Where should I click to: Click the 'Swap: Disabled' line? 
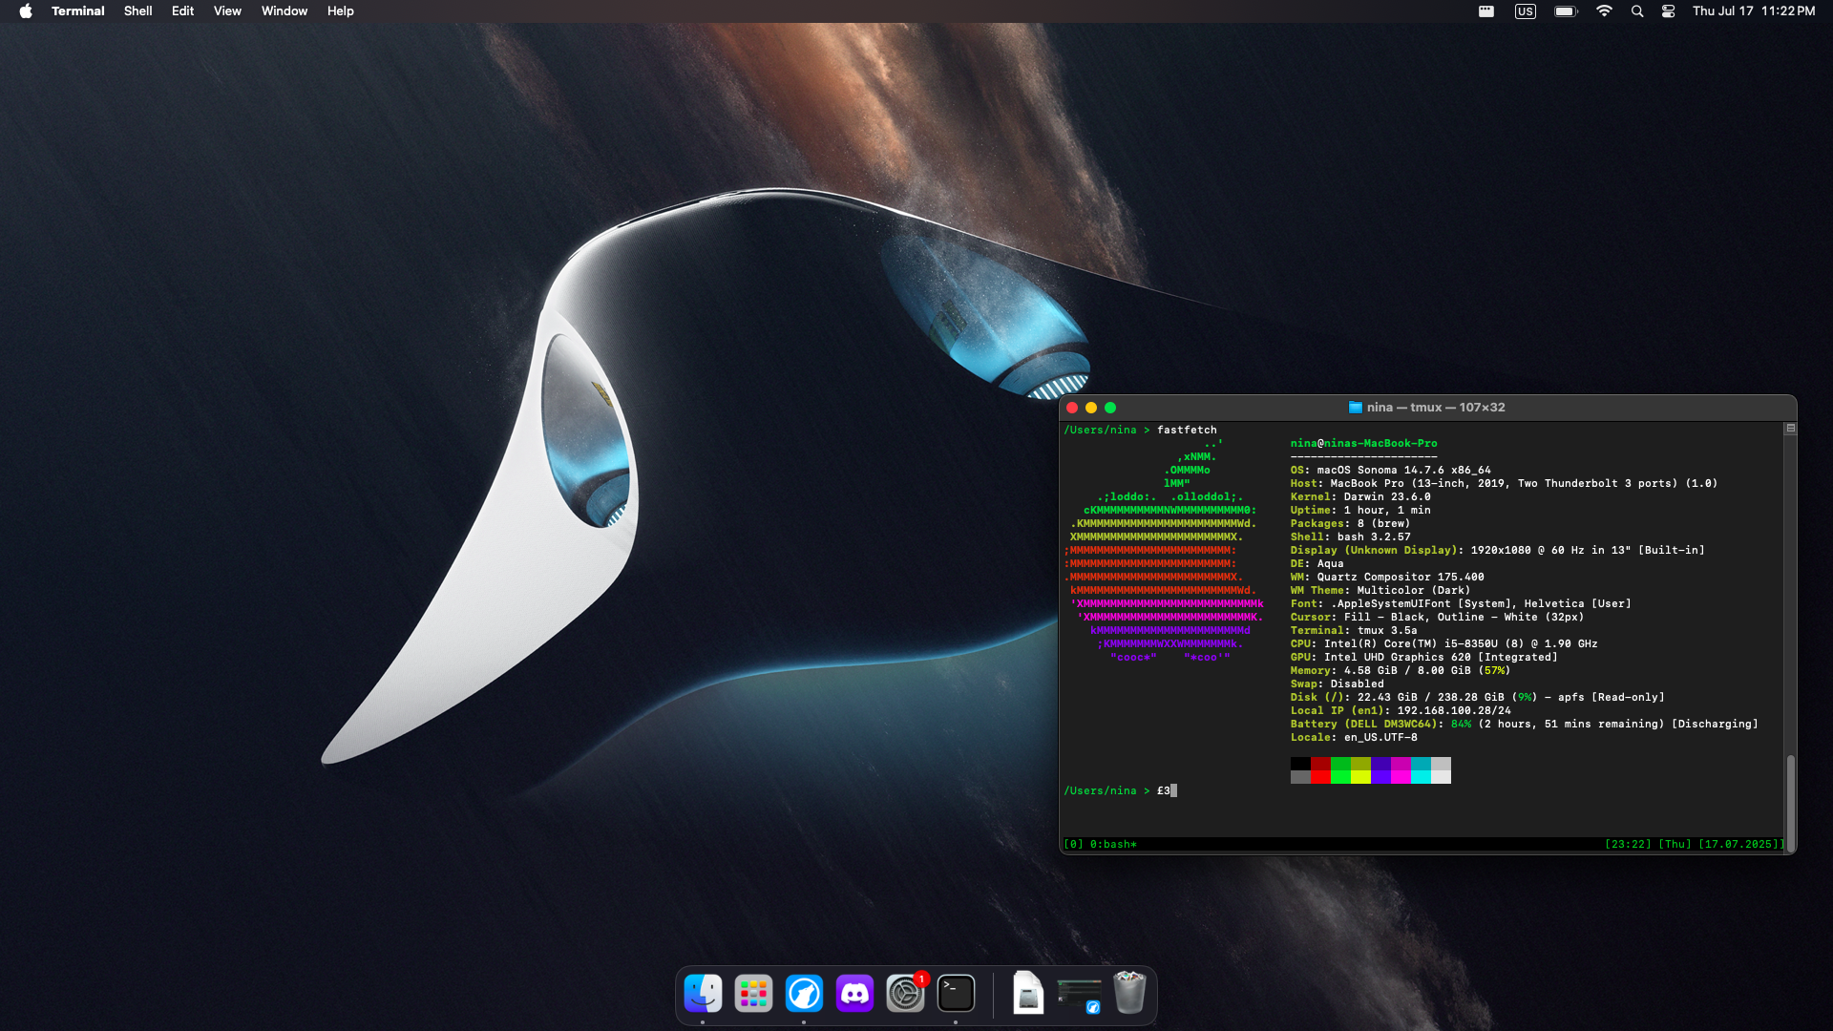1337,684
